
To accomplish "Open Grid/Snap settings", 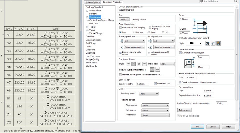I will 90,43.
